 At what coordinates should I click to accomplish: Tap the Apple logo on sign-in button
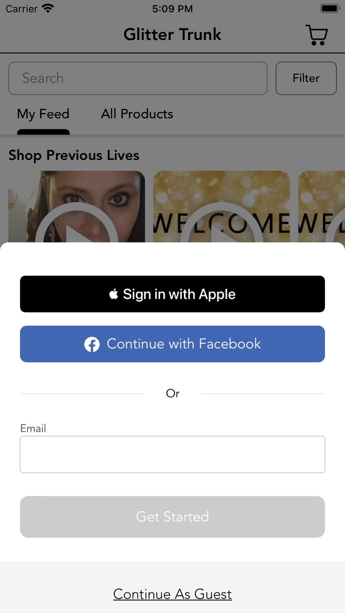[x=114, y=294]
